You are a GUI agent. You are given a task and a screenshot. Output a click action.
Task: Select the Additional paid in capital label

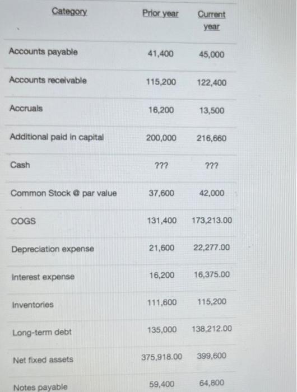click(57, 137)
